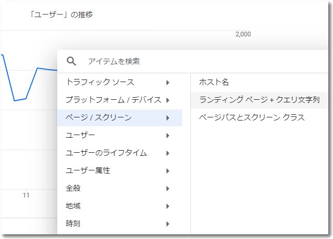This screenshot has width=333, height=239.
Task: Click arrow beside ページ / スクリーン
Action: pos(168,118)
